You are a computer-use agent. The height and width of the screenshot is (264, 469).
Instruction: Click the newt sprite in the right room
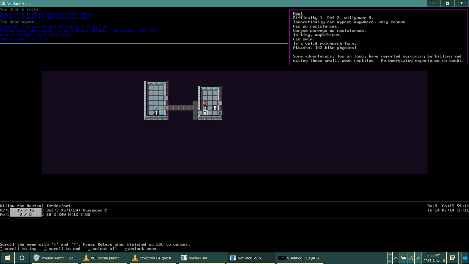205,103
